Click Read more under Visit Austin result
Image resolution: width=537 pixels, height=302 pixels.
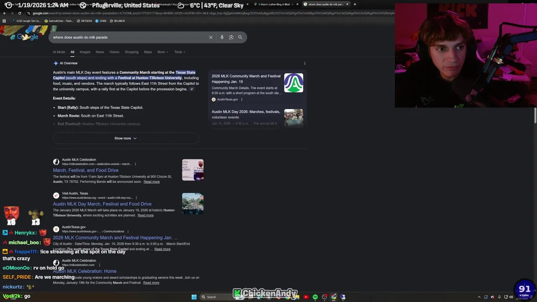click(146, 215)
